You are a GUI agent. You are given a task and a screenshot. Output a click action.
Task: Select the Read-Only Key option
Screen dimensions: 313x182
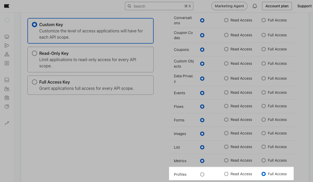(34, 53)
